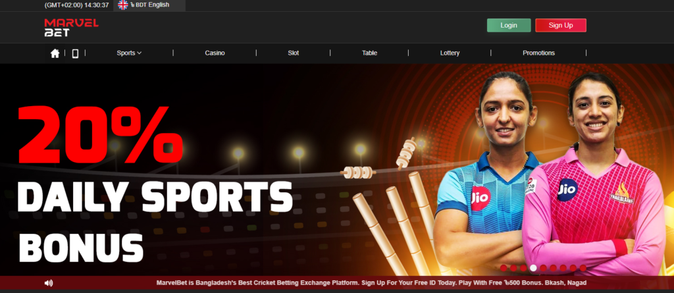Switch to the fifth banner slide dot
This screenshot has width=674, height=293.
[x=543, y=268]
